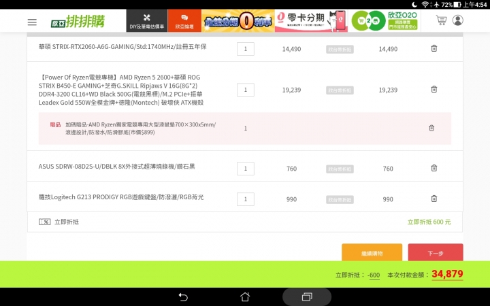Viewport: 490px width, 306px height.
Task: Open the 0利率 installment banner
Action: pos(238,21)
